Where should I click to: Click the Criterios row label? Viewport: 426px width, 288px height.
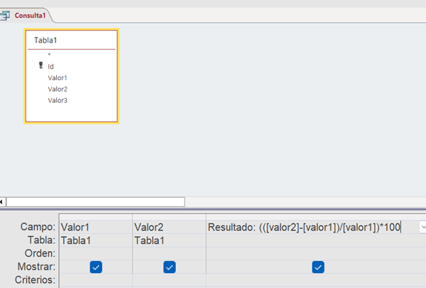pyautogui.click(x=35, y=280)
